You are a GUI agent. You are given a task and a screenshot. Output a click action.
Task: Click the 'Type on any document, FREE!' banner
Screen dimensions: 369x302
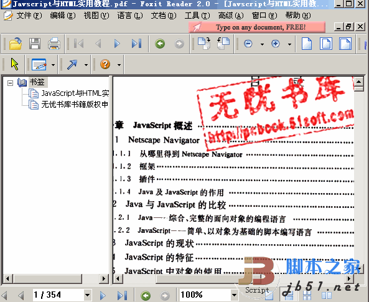257,27
